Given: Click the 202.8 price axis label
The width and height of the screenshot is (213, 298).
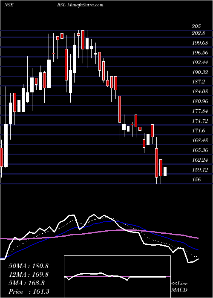Looking at the screenshot, I should pos(198,33).
